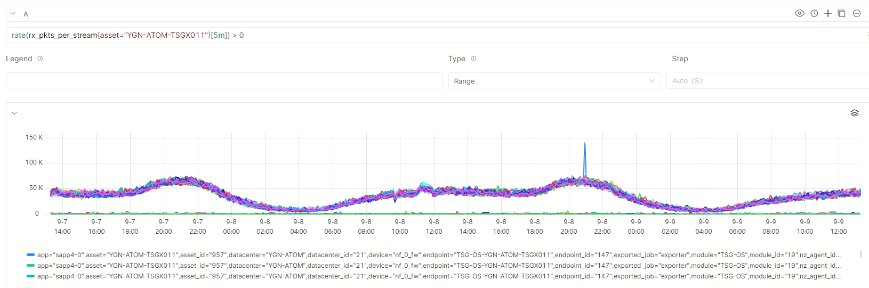Click the Step input showing Auto (S)
869x288 pixels.
767,81
